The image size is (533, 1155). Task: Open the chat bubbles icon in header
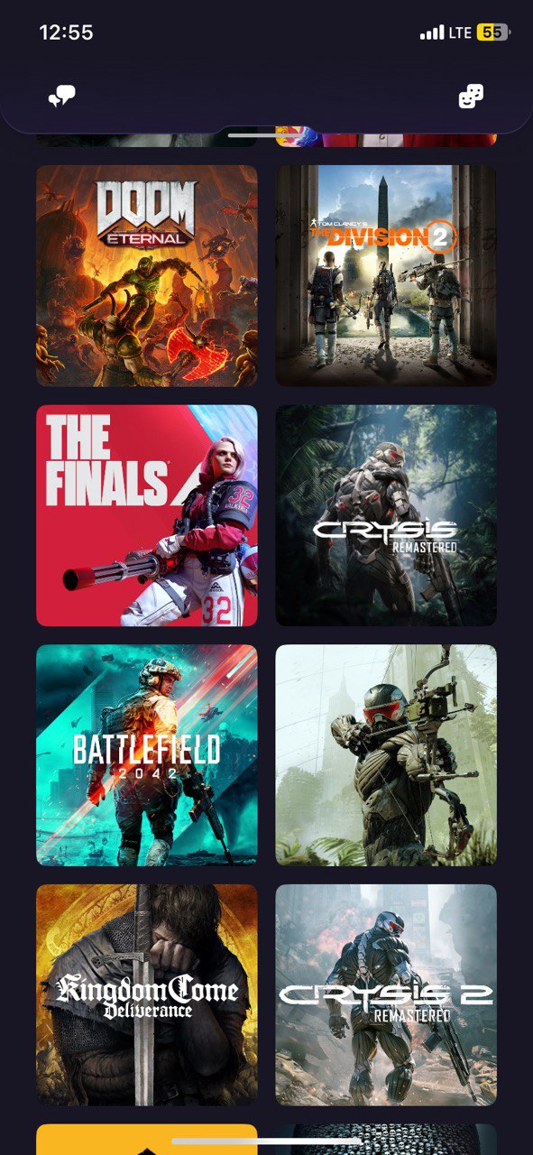(62, 97)
